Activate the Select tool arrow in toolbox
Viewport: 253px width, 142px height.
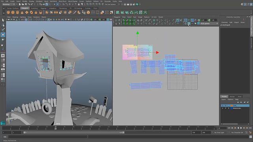click(3, 20)
